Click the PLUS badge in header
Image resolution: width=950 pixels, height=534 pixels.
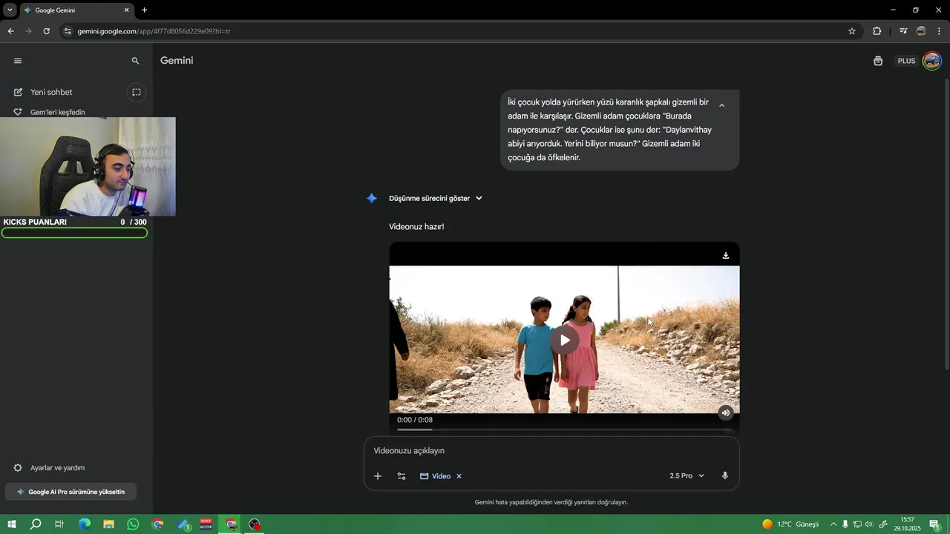coord(906,61)
